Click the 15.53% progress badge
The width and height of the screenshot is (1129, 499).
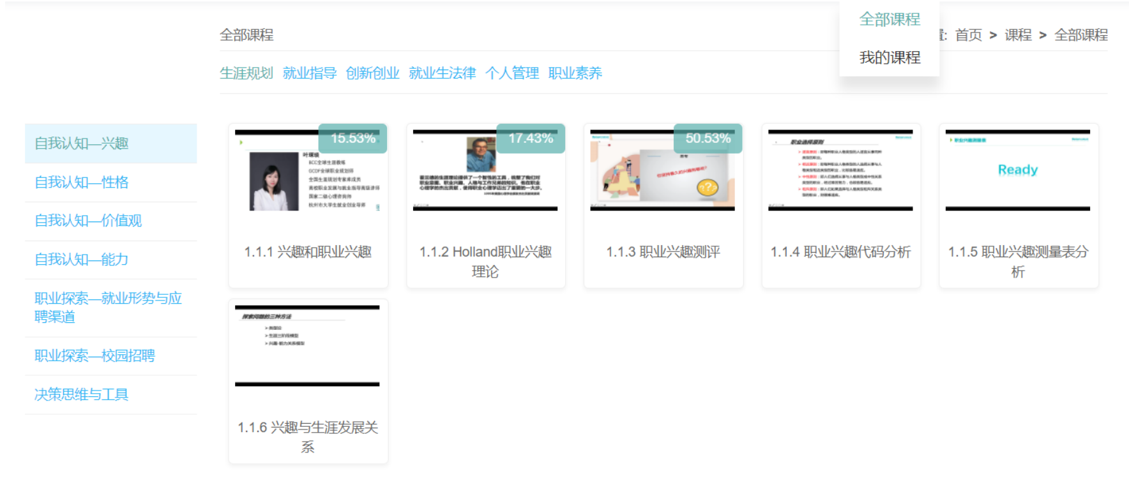[353, 138]
